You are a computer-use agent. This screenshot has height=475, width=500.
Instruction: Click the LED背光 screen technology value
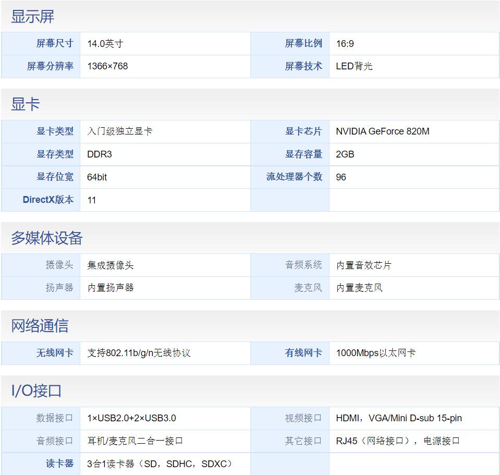coord(351,66)
